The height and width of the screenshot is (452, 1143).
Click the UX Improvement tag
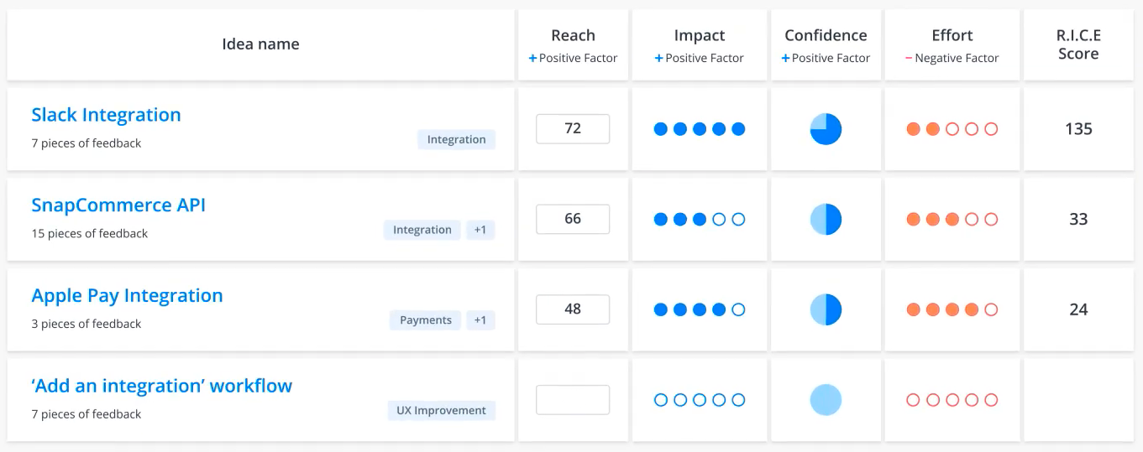(442, 411)
